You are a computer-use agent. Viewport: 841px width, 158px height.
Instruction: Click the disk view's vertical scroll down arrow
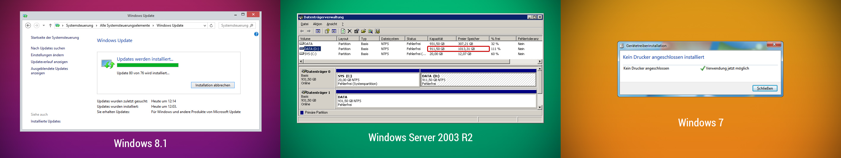[540, 107]
